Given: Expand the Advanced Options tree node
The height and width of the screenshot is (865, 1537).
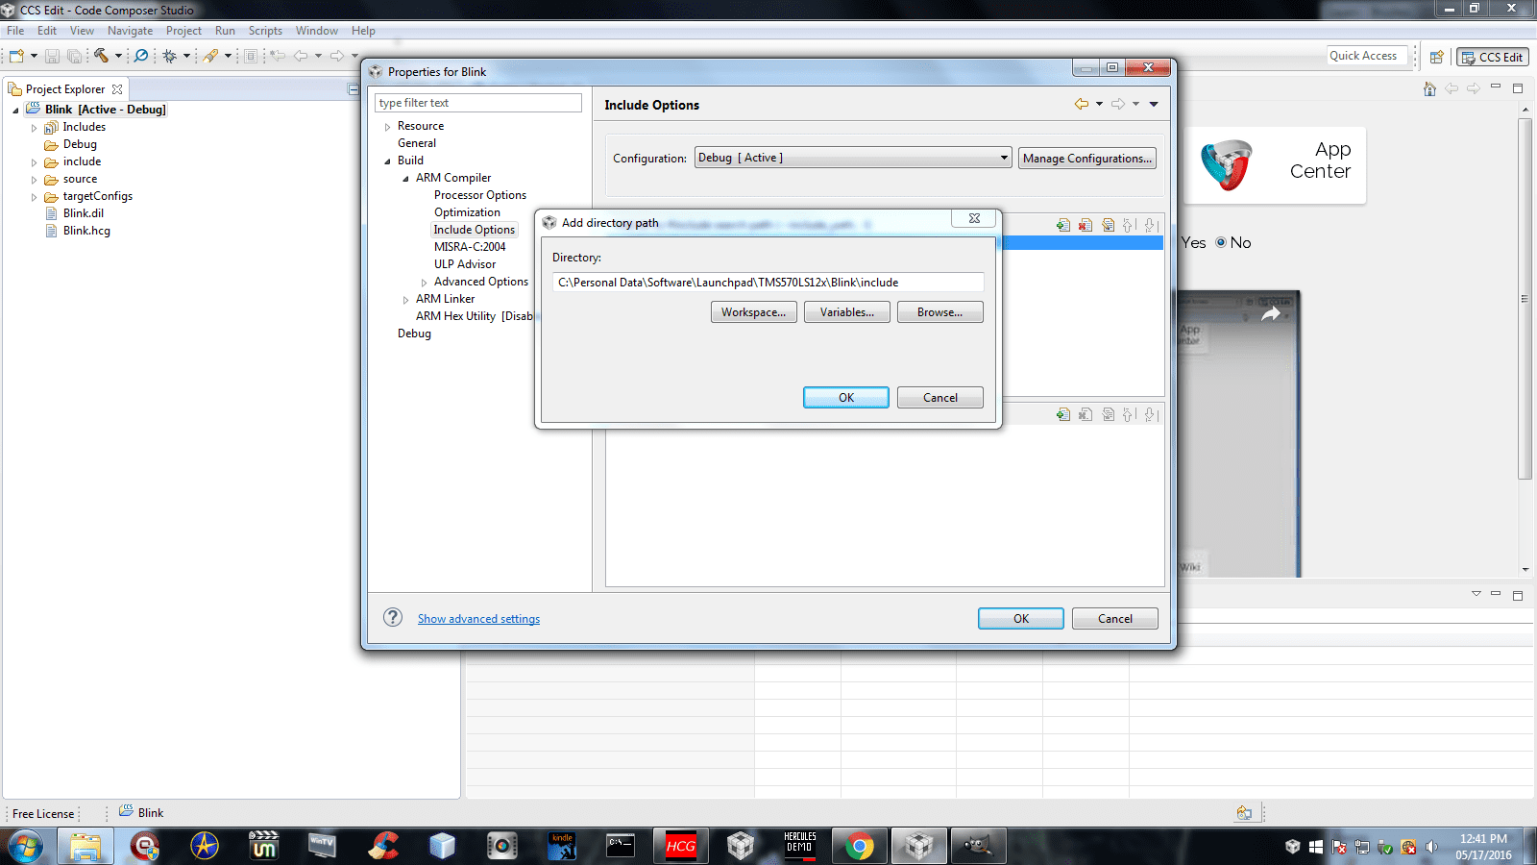Looking at the screenshot, I should point(424,283).
